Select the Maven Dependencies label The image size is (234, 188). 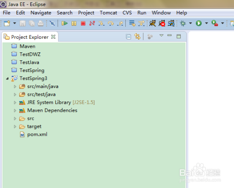coord(52,110)
